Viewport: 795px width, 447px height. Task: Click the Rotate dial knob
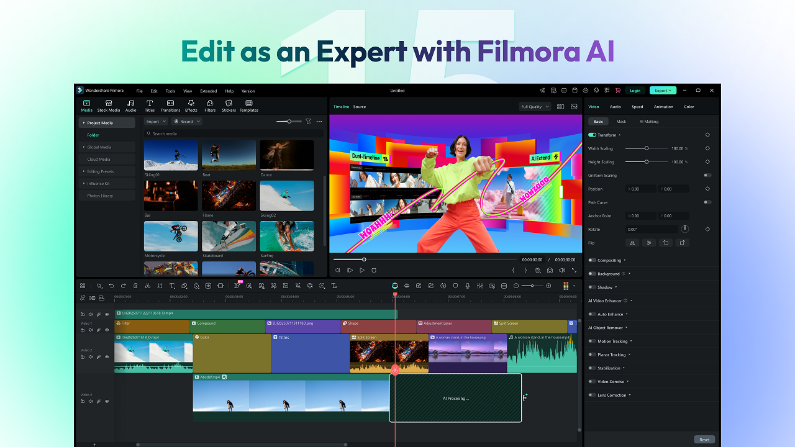[684, 229]
